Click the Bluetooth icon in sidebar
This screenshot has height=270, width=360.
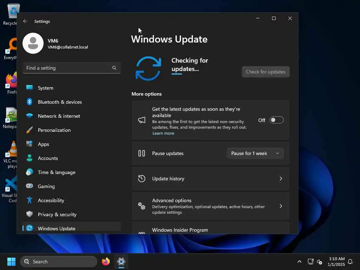[x=30, y=102]
